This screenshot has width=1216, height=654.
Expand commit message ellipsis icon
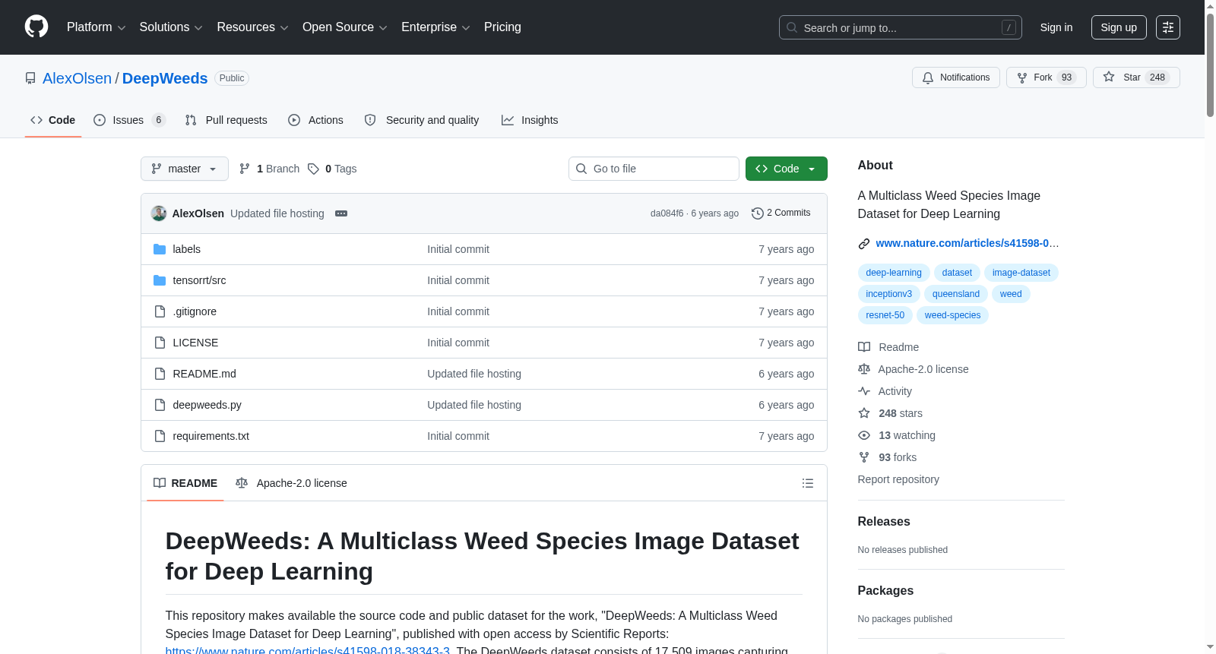(341, 213)
